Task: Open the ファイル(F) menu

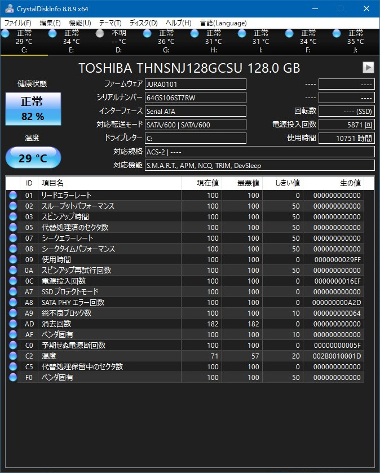Action: [x=18, y=23]
